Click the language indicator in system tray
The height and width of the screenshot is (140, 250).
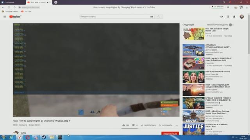click(233, 137)
